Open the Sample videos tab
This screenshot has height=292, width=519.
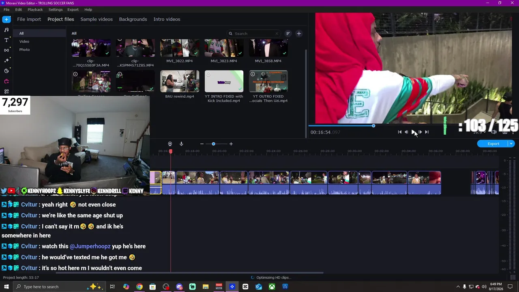pyautogui.click(x=97, y=19)
